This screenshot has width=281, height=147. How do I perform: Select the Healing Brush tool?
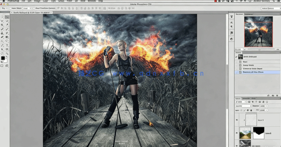(x=2, y=29)
